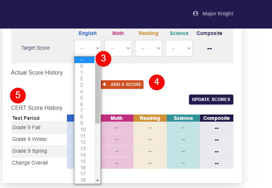Viewport: 272px width, 188px height.
Task: Click the Grade 9 Winter Reading cell
Action: (x=150, y=139)
